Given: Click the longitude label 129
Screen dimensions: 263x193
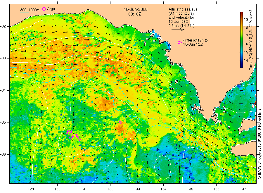Looking at the screenshot, I should click(31, 189).
